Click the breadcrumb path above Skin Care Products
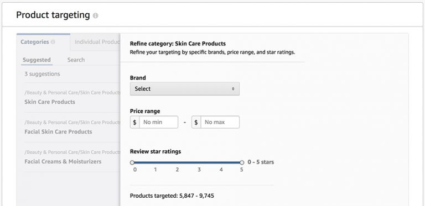The height and width of the screenshot is (206, 425). pyautogui.click(x=72, y=92)
